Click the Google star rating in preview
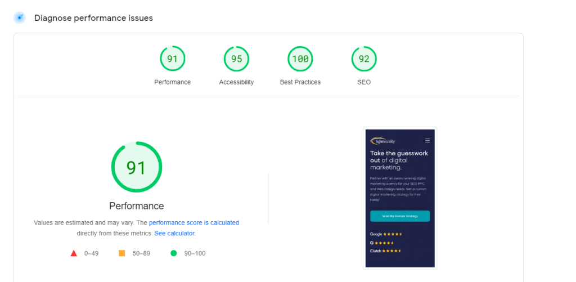The height and width of the screenshot is (282, 576). (386, 234)
